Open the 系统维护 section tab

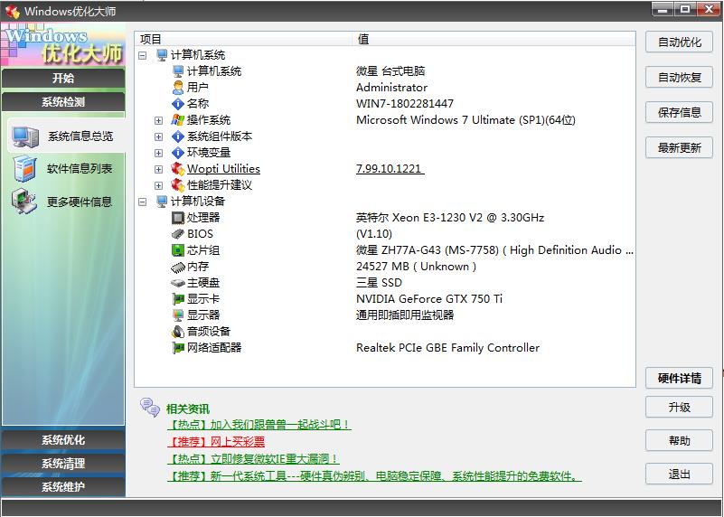coord(63,487)
